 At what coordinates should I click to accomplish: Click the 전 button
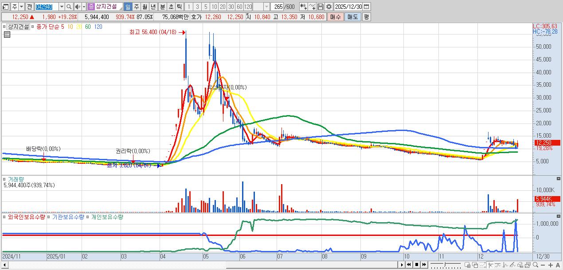pos(30,7)
